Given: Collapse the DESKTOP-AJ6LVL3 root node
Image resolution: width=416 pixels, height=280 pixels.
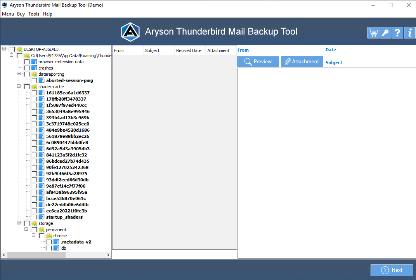Looking at the screenshot, I should (x=4, y=49).
